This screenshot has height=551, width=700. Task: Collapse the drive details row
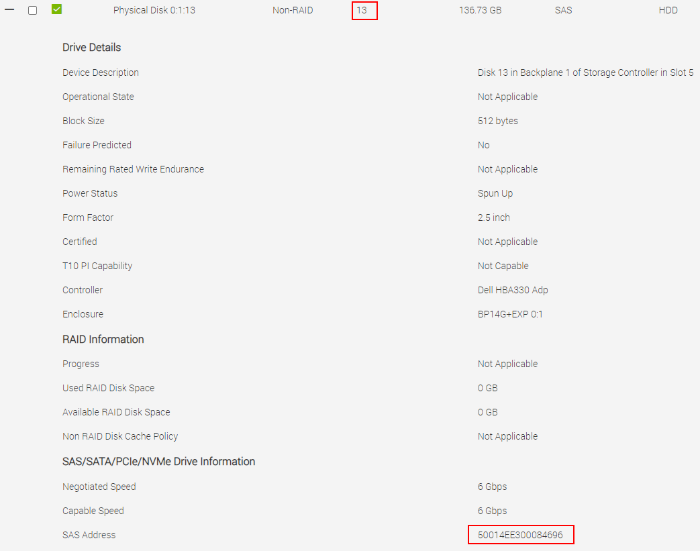(8, 9)
